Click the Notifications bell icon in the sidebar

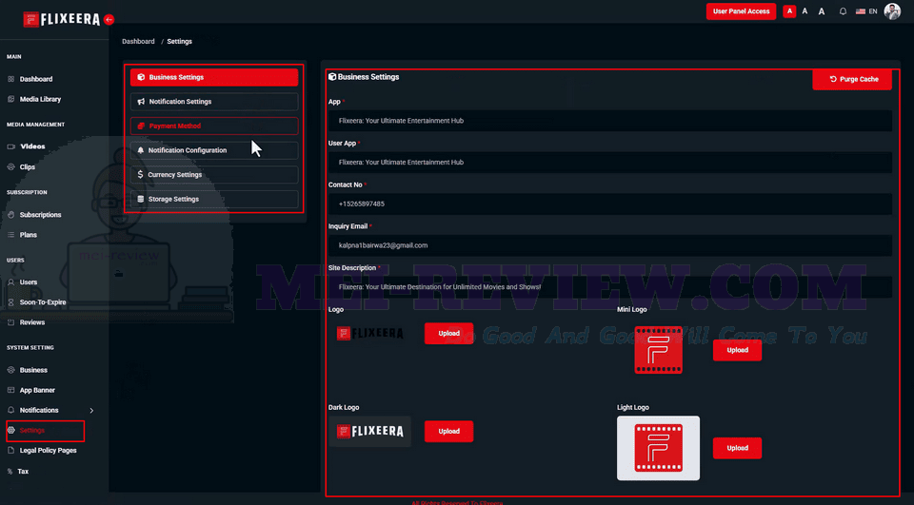11,411
